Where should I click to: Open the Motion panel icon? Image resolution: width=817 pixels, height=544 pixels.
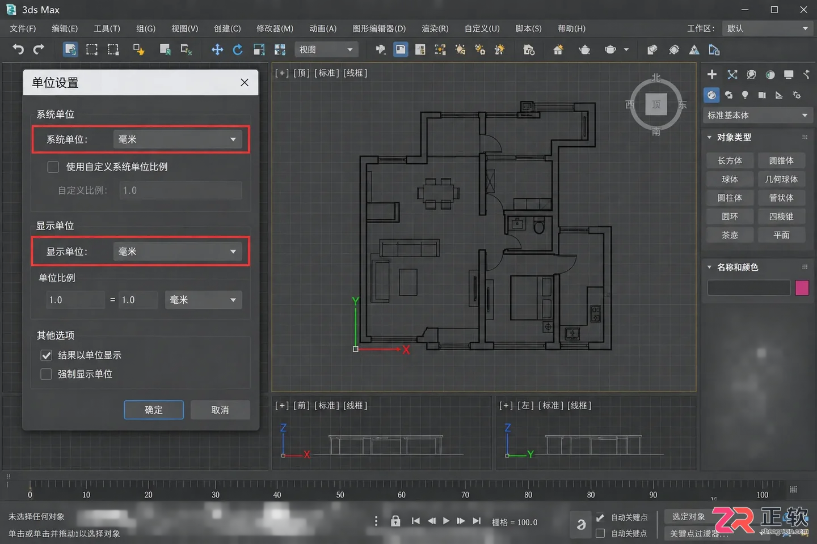pyautogui.click(x=770, y=74)
